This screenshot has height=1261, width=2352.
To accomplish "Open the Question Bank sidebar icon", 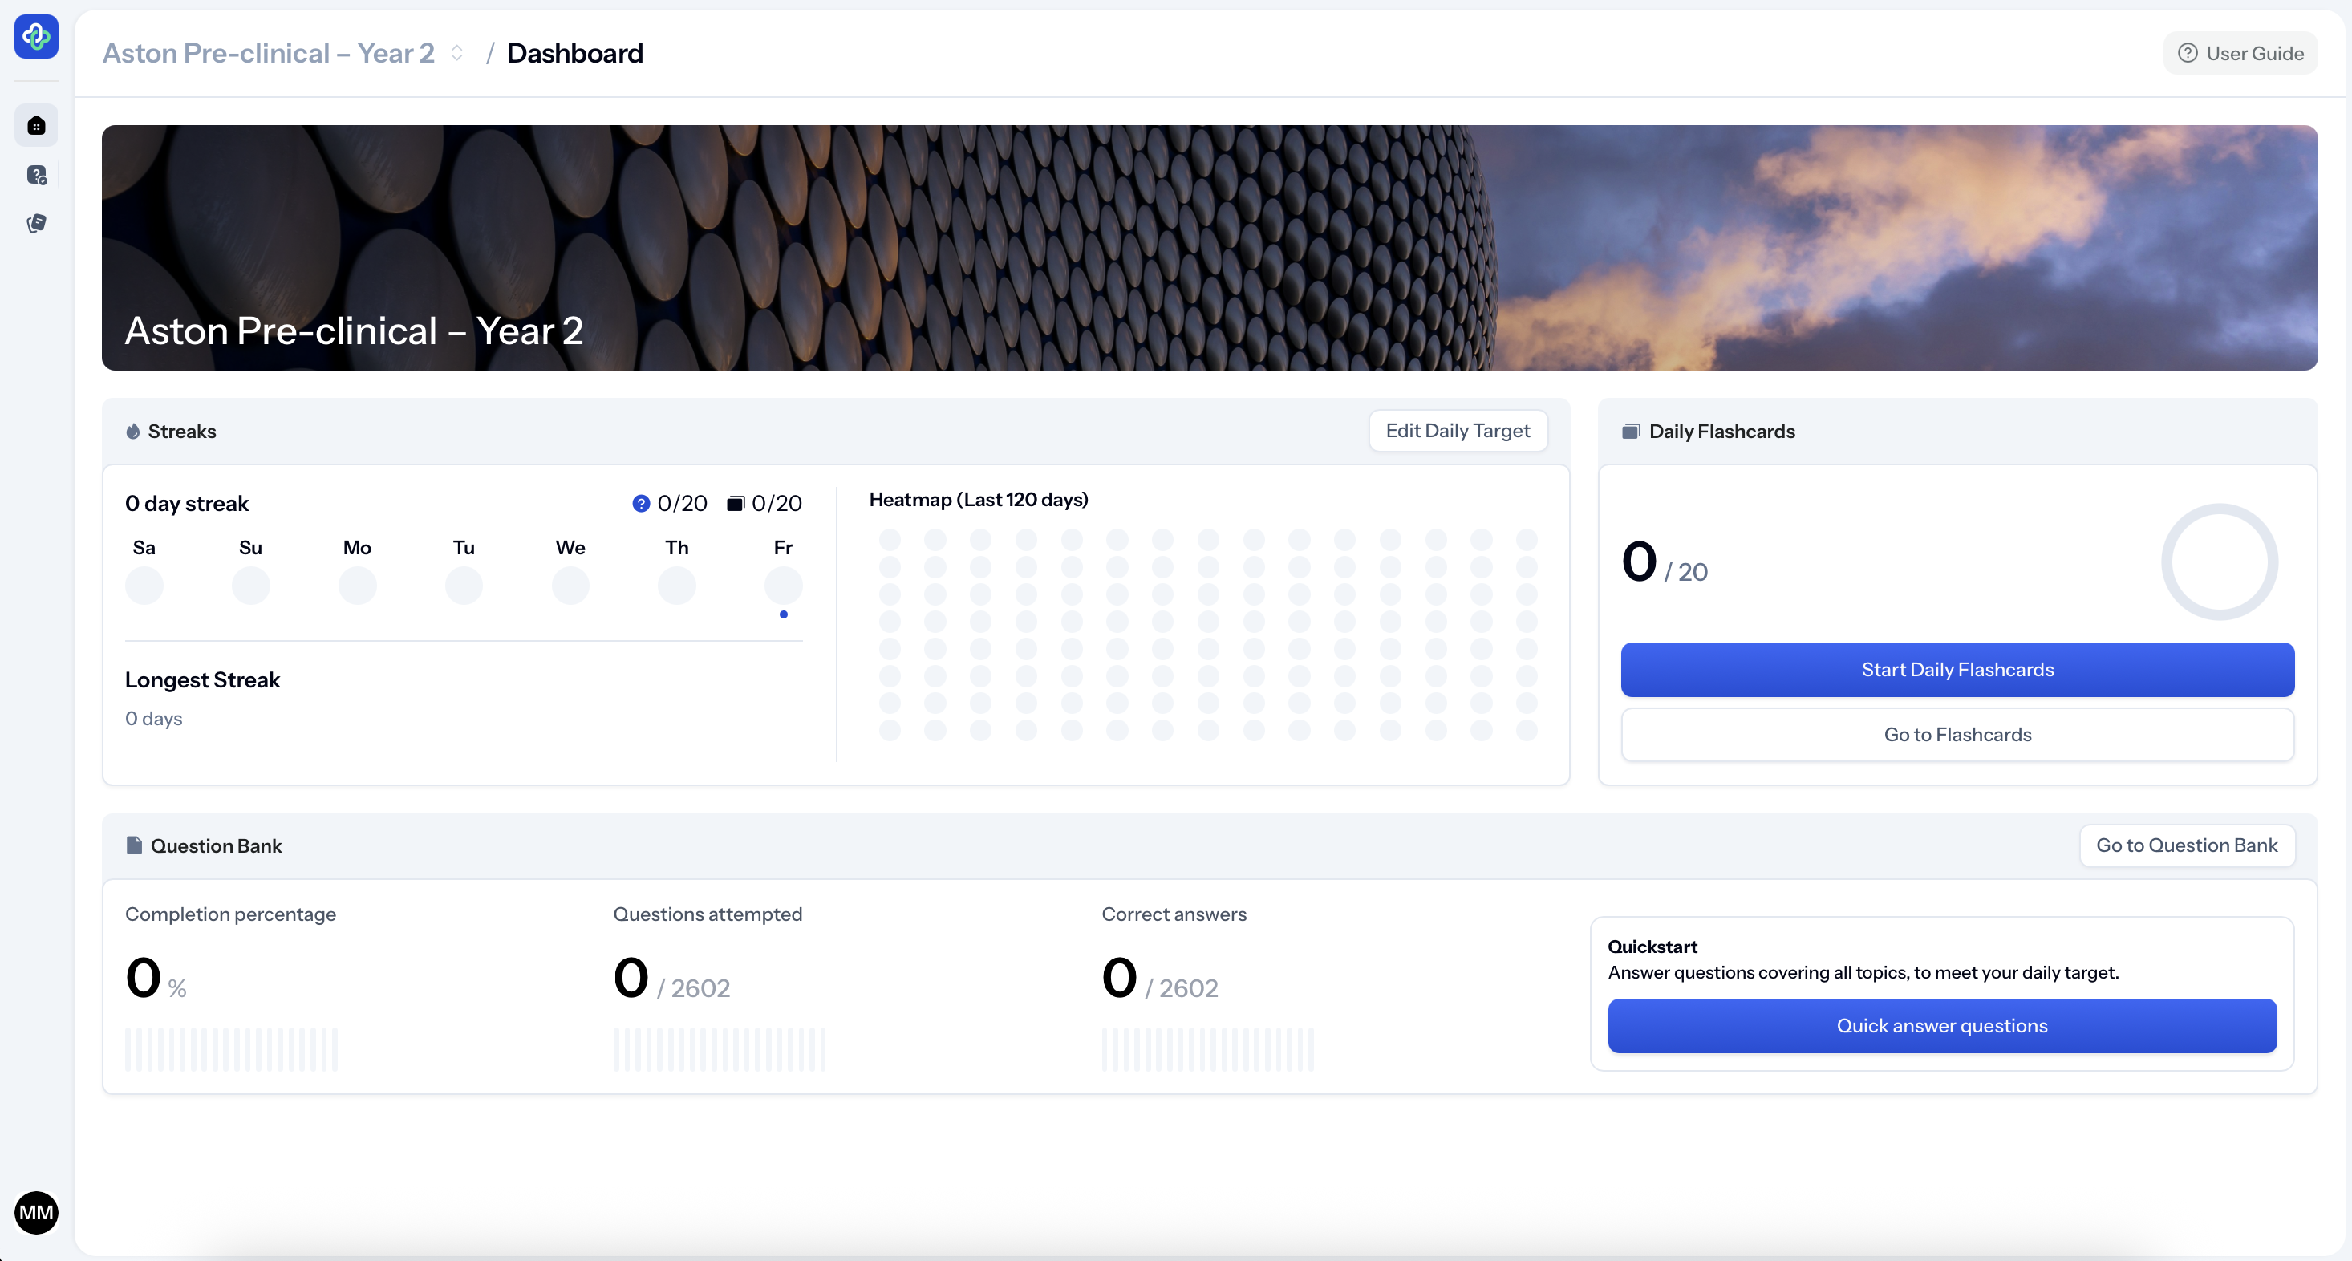I will 35,174.
